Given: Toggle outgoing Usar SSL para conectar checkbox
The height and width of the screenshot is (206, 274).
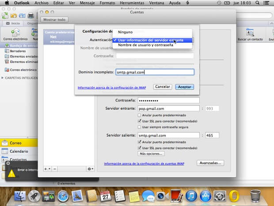Looking at the screenshot, I should click(140, 148).
